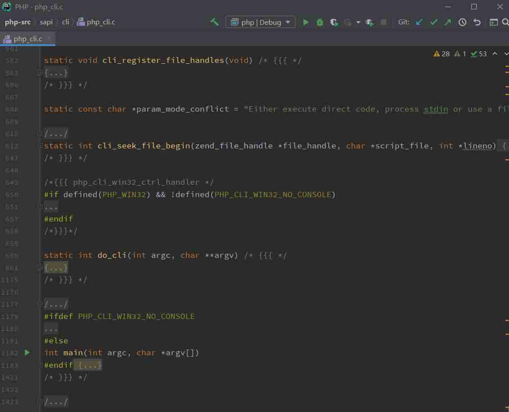Open the run anything window icon

point(493,22)
